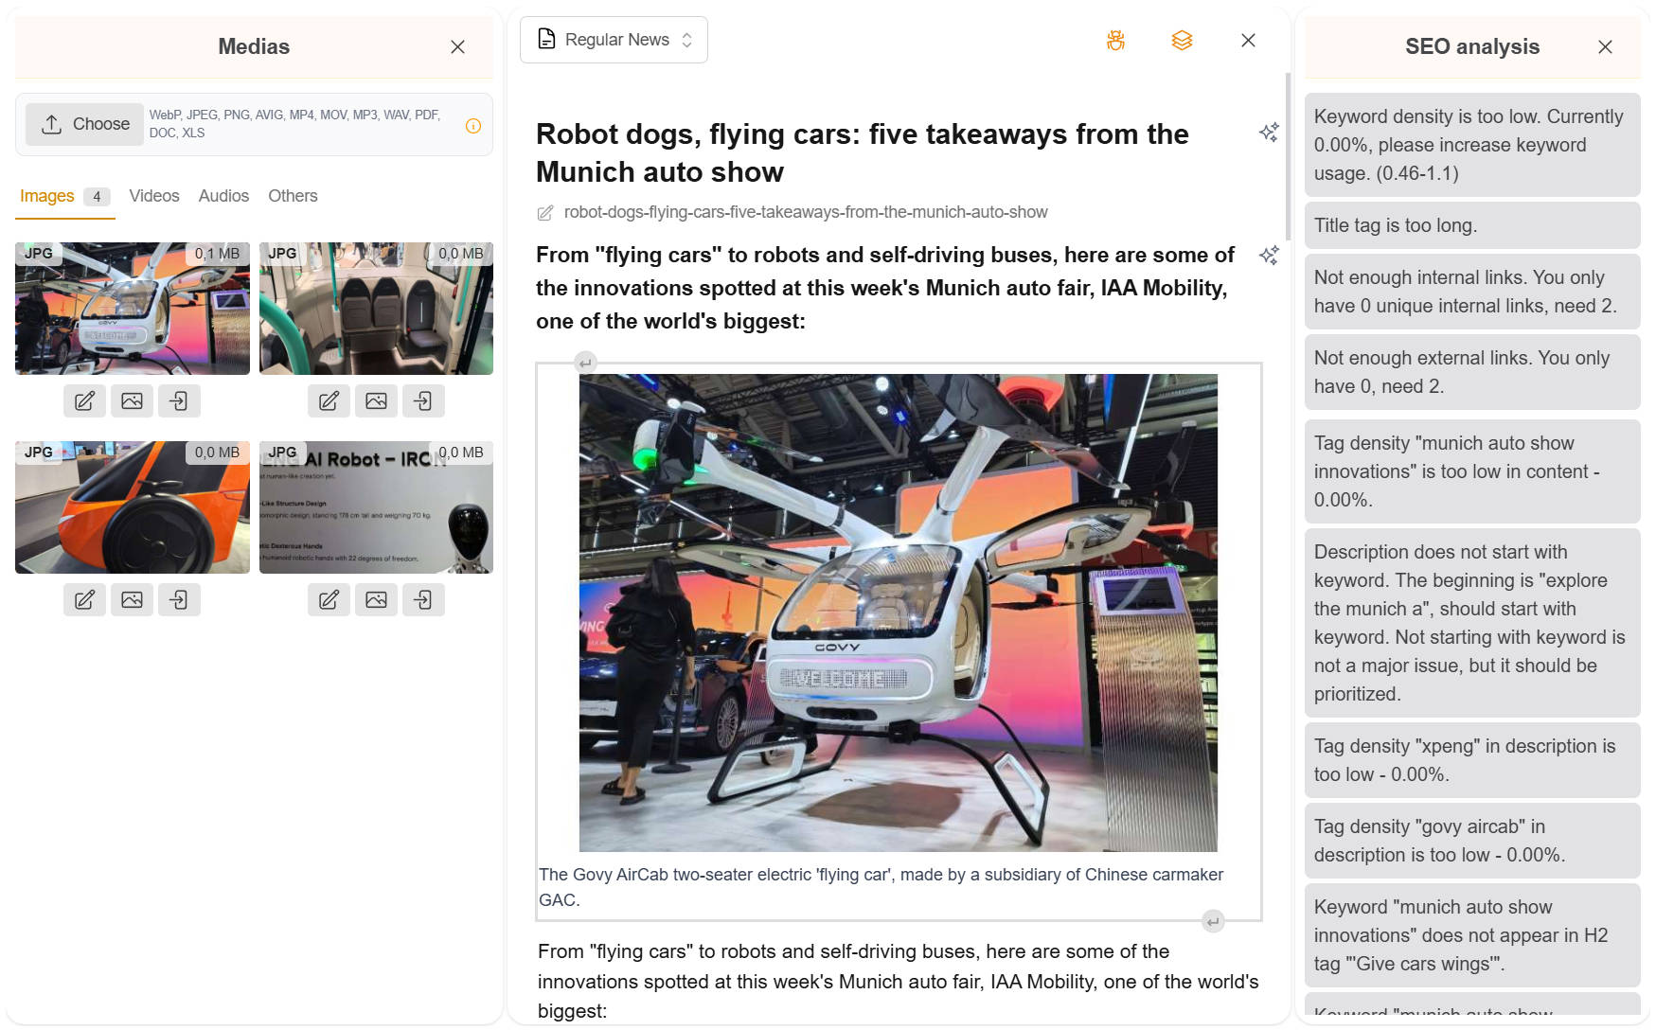Click the upload format info icon

[x=473, y=126]
